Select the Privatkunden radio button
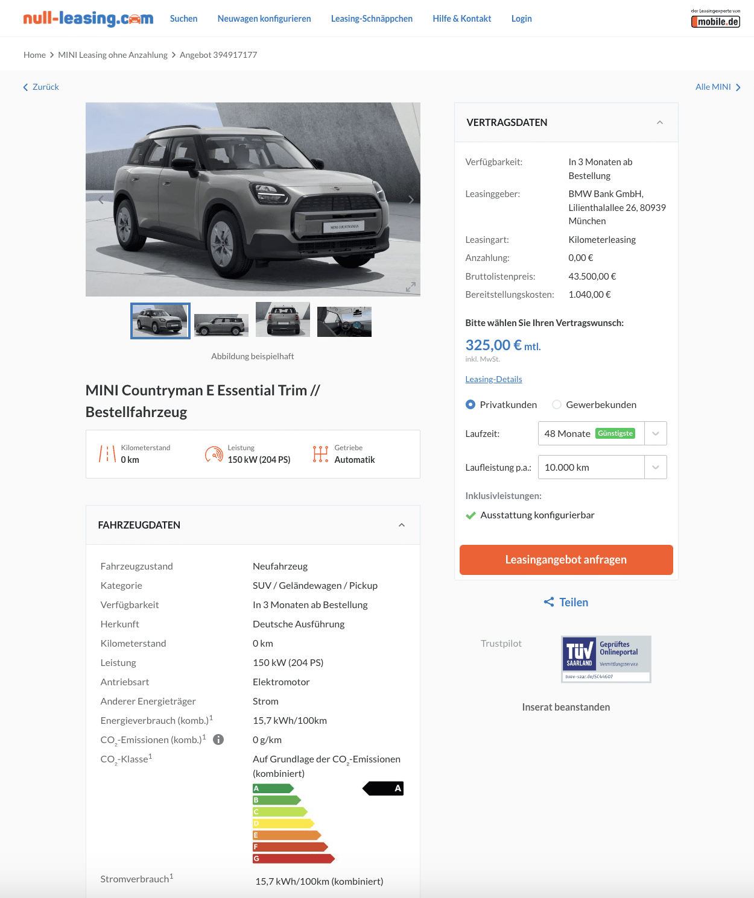 (x=470, y=404)
